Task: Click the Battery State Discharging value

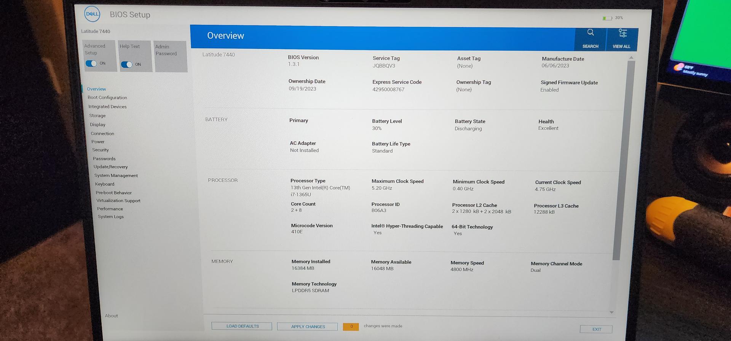Action: (468, 128)
